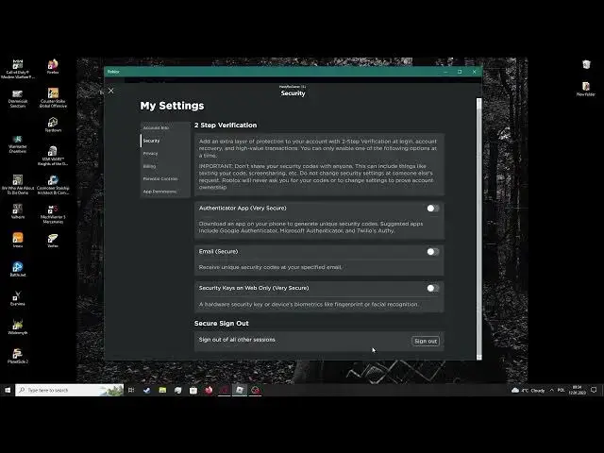Open the Counter-Strike Global Offensive desktop shortcut
The width and height of the screenshot is (604, 453).
coord(53,98)
